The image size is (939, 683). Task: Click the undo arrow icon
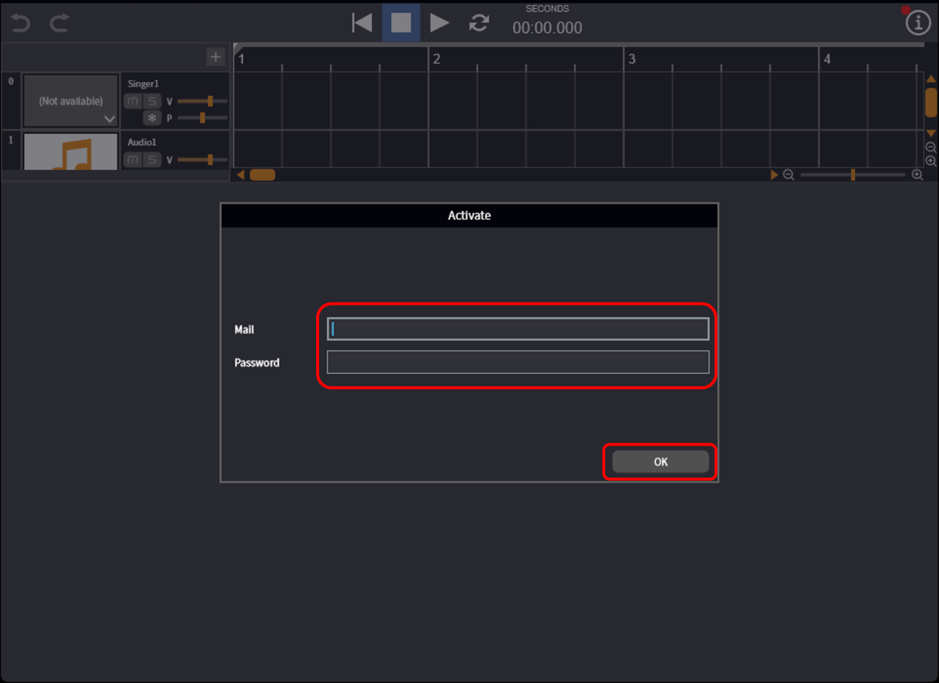click(21, 23)
